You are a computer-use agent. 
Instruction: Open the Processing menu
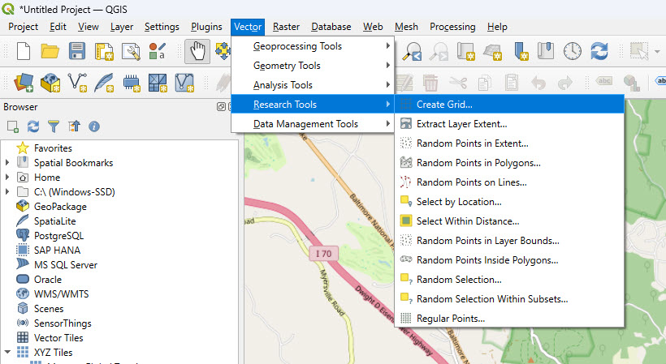point(452,27)
